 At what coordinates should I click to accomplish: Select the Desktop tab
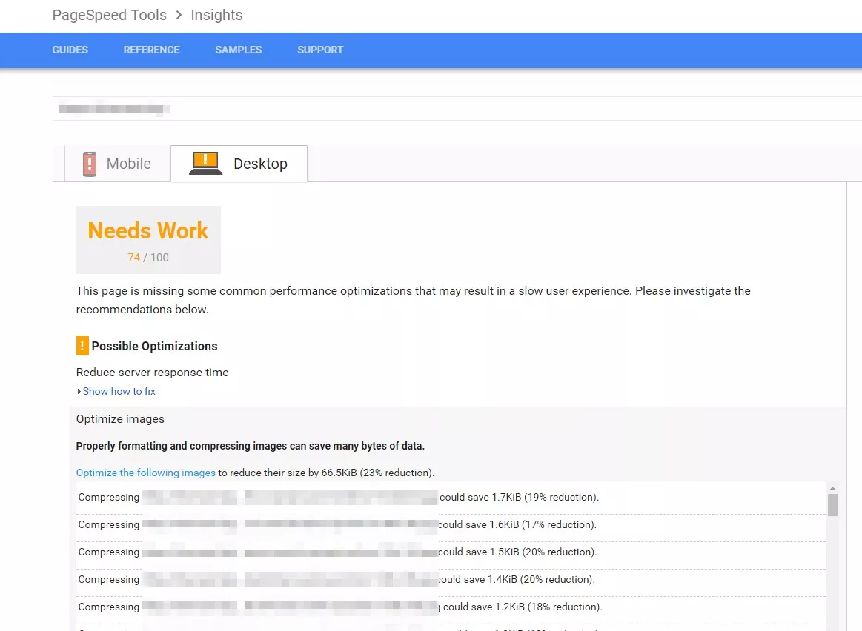[x=239, y=164]
